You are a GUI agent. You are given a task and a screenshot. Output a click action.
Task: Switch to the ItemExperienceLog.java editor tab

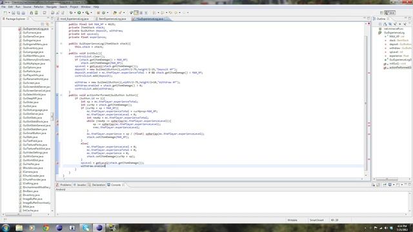[x=112, y=19]
